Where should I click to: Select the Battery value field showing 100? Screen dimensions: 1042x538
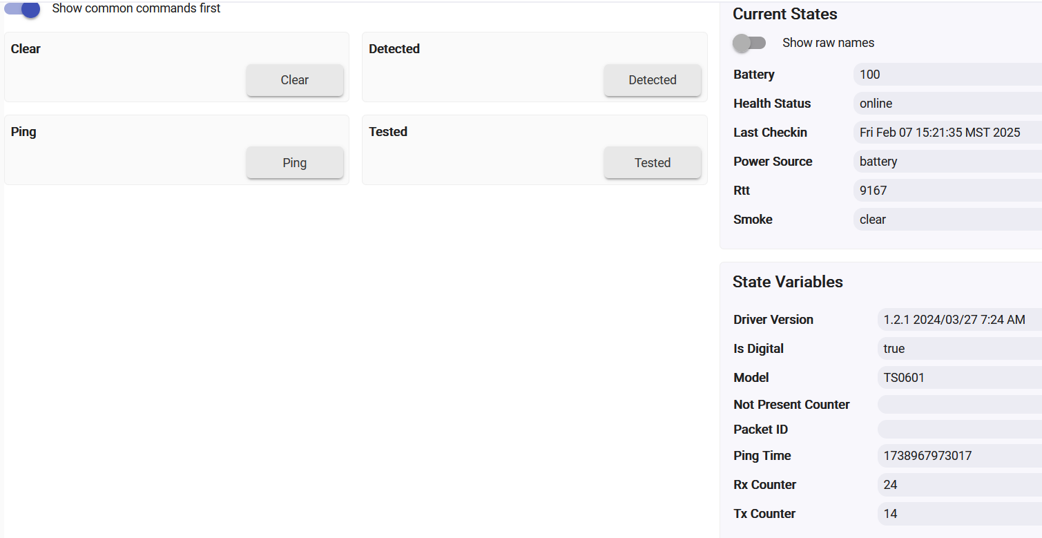(x=948, y=75)
